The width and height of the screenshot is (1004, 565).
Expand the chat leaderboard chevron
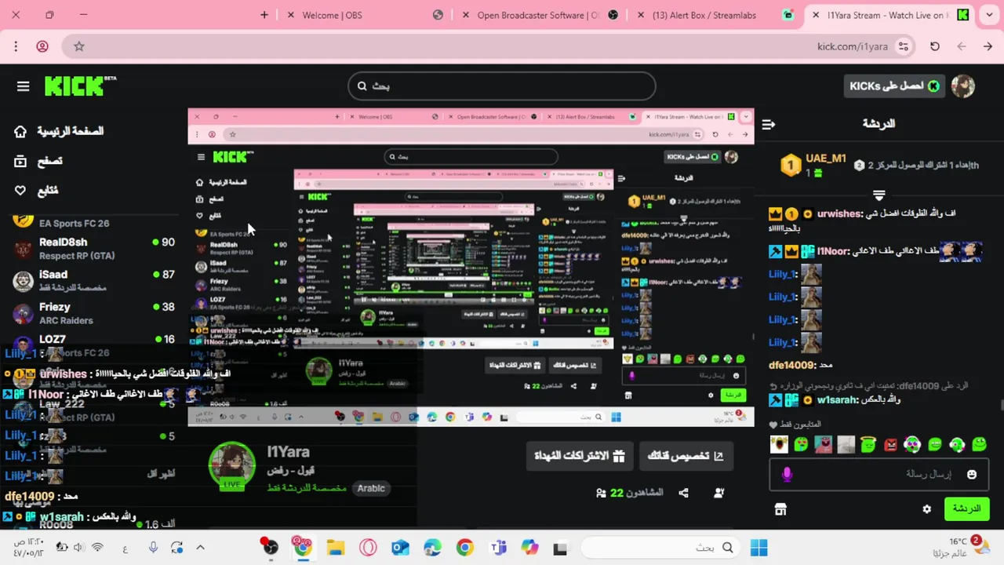(x=879, y=195)
